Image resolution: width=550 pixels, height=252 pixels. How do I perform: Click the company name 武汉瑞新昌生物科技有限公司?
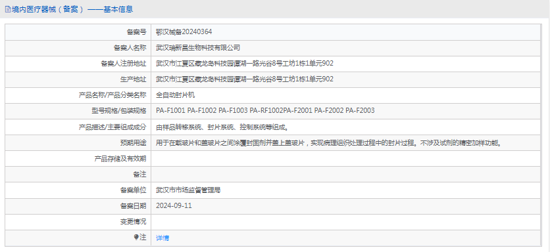click(198, 48)
